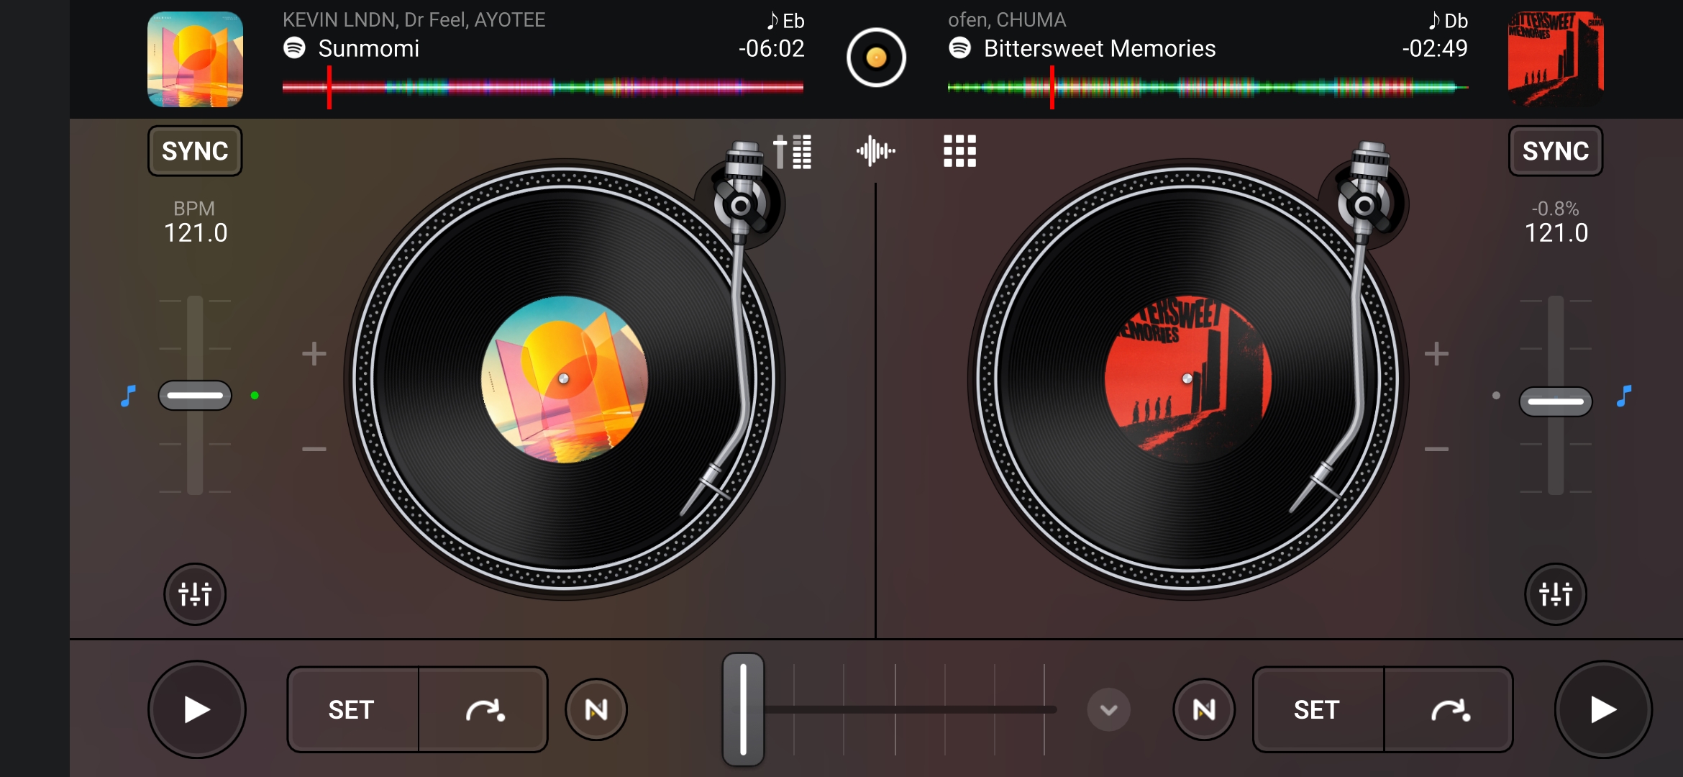1683x777 pixels.
Task: Tap the left deck BPM 121.0 value
Action: (196, 233)
